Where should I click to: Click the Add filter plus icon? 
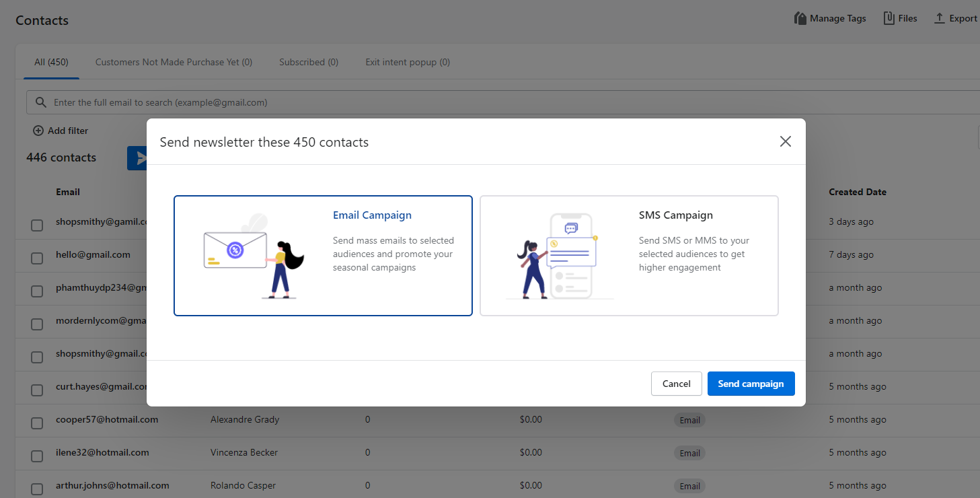[x=38, y=131]
